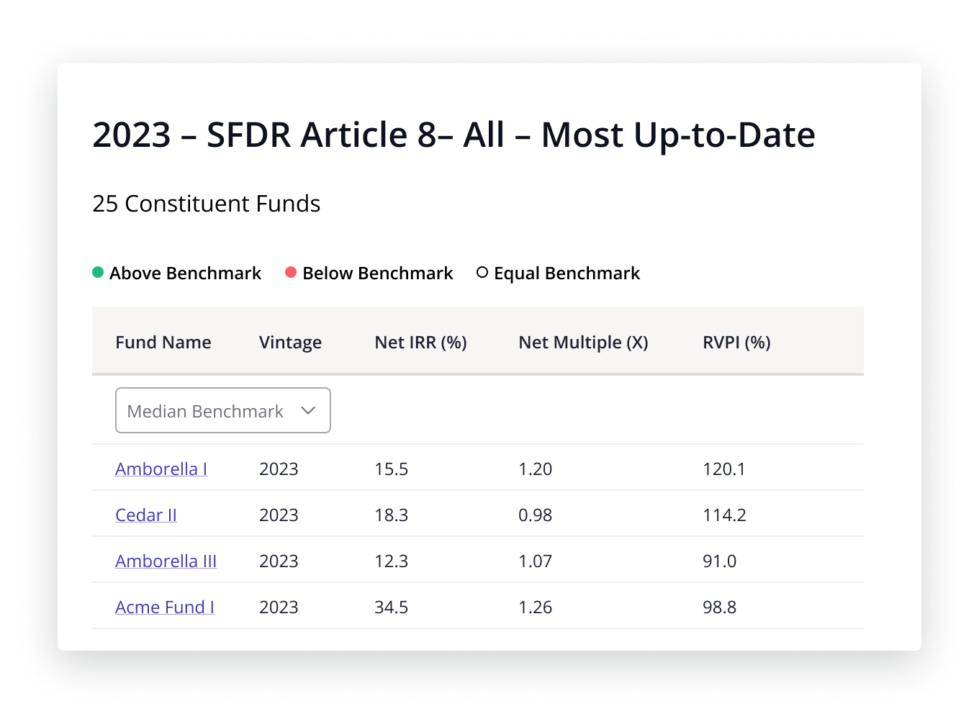979x714 pixels.
Task: Open the Acme Fund I link
Action: click(165, 607)
